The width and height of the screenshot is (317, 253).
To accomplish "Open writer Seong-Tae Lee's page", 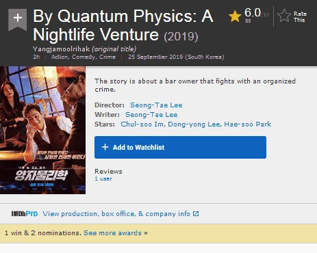I will (151, 115).
